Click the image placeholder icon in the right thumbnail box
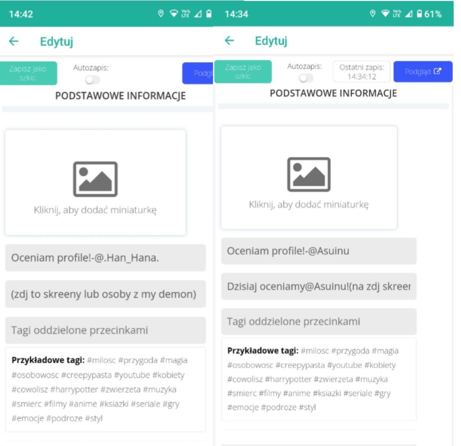The height and width of the screenshot is (446, 461). tap(309, 174)
